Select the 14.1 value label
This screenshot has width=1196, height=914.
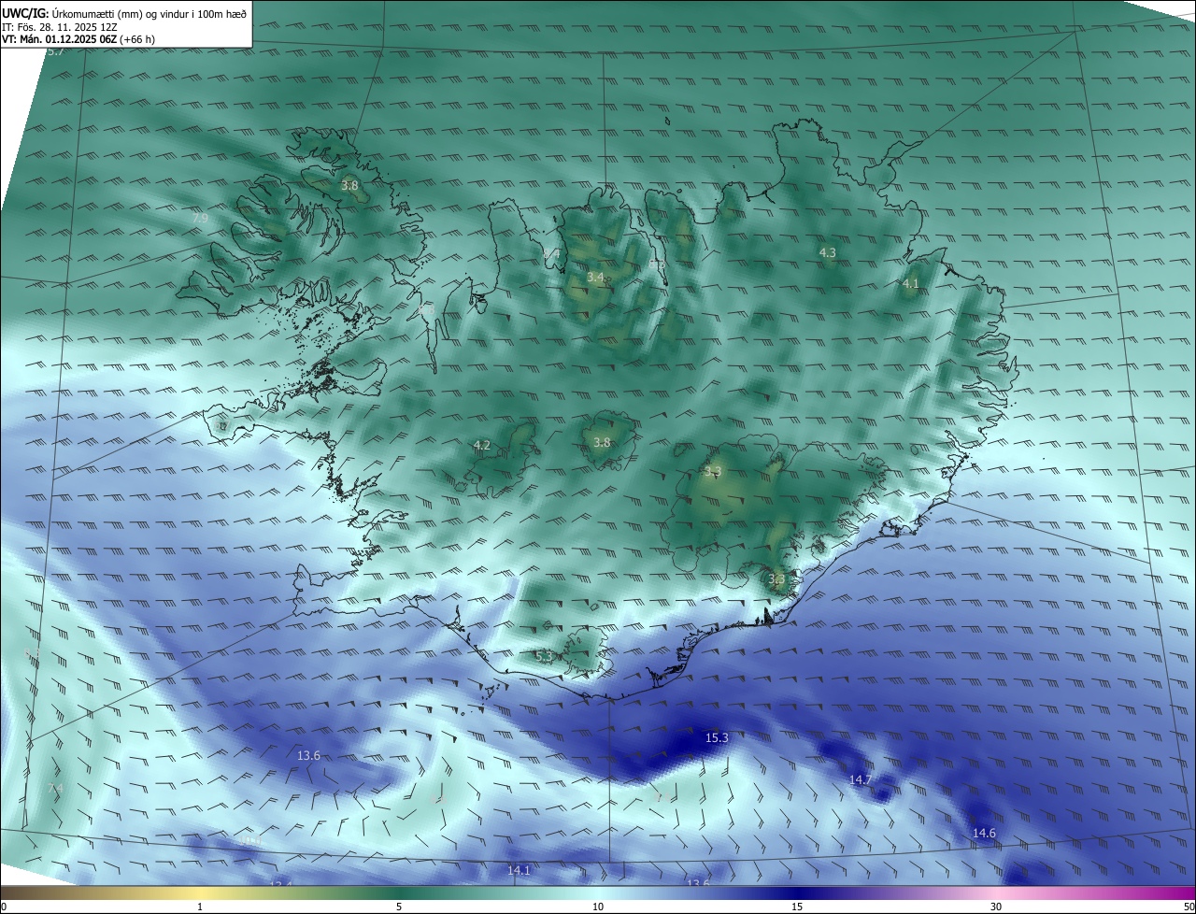tap(519, 870)
